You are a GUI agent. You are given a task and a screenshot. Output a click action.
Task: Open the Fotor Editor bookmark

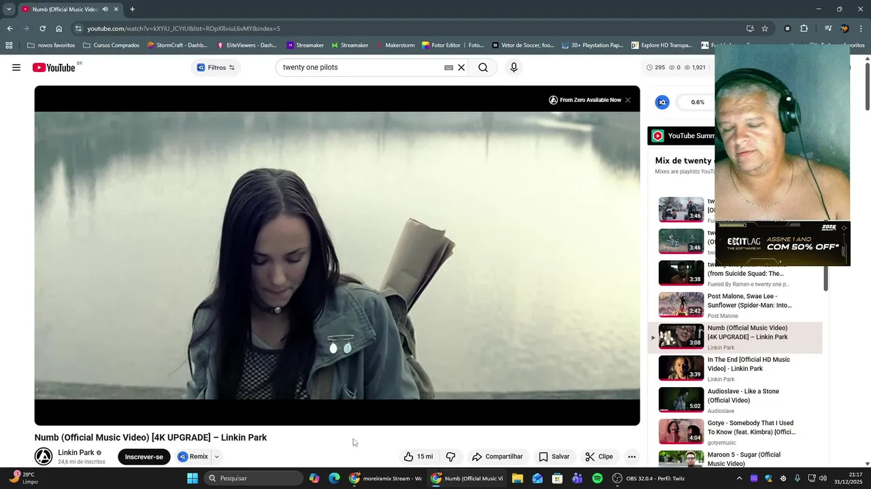(x=453, y=46)
